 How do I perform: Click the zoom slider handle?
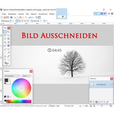(102, 106)
